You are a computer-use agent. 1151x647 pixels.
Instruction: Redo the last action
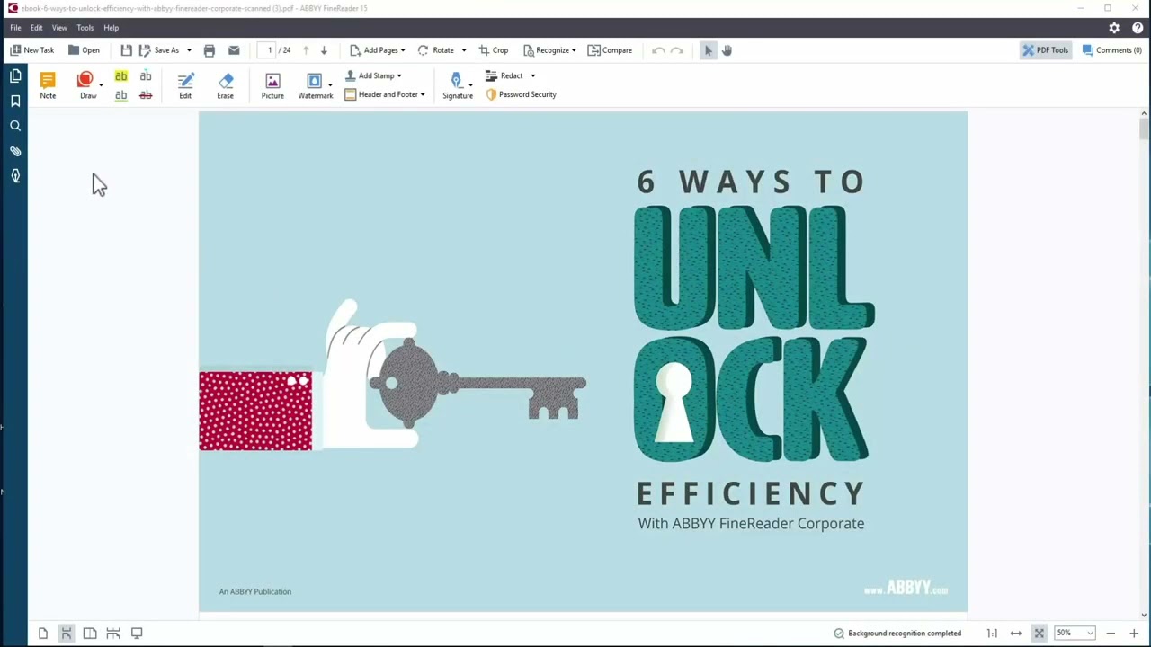677,50
